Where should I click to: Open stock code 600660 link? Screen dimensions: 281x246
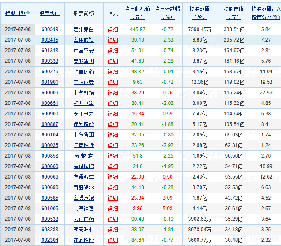point(50,166)
